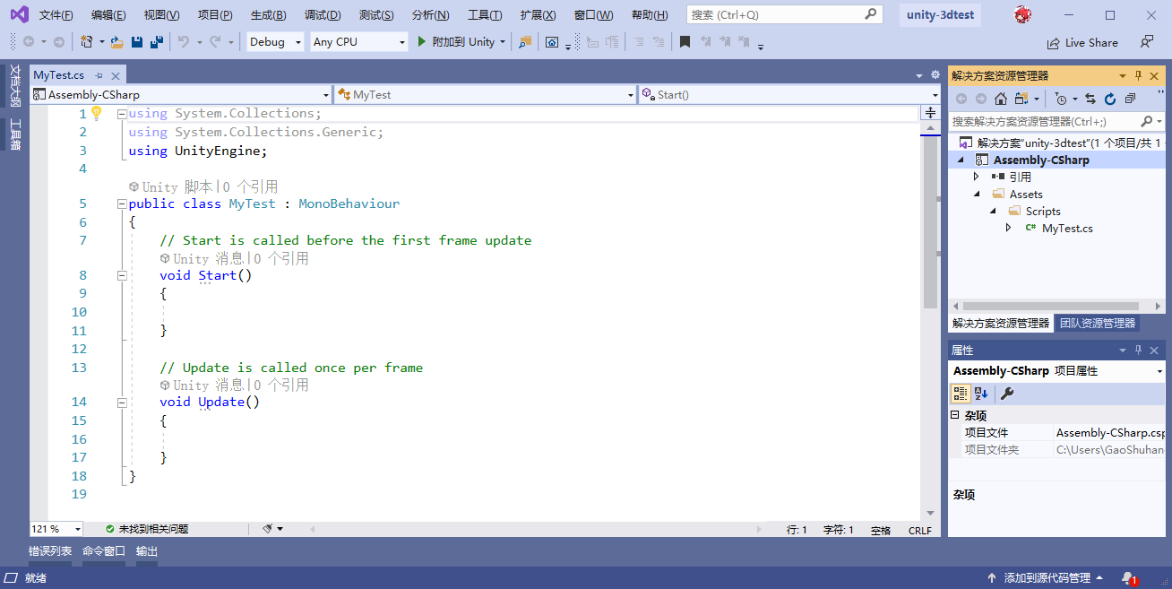Collapse the Assets folder node
The height and width of the screenshot is (589, 1172).
pyautogui.click(x=978, y=195)
